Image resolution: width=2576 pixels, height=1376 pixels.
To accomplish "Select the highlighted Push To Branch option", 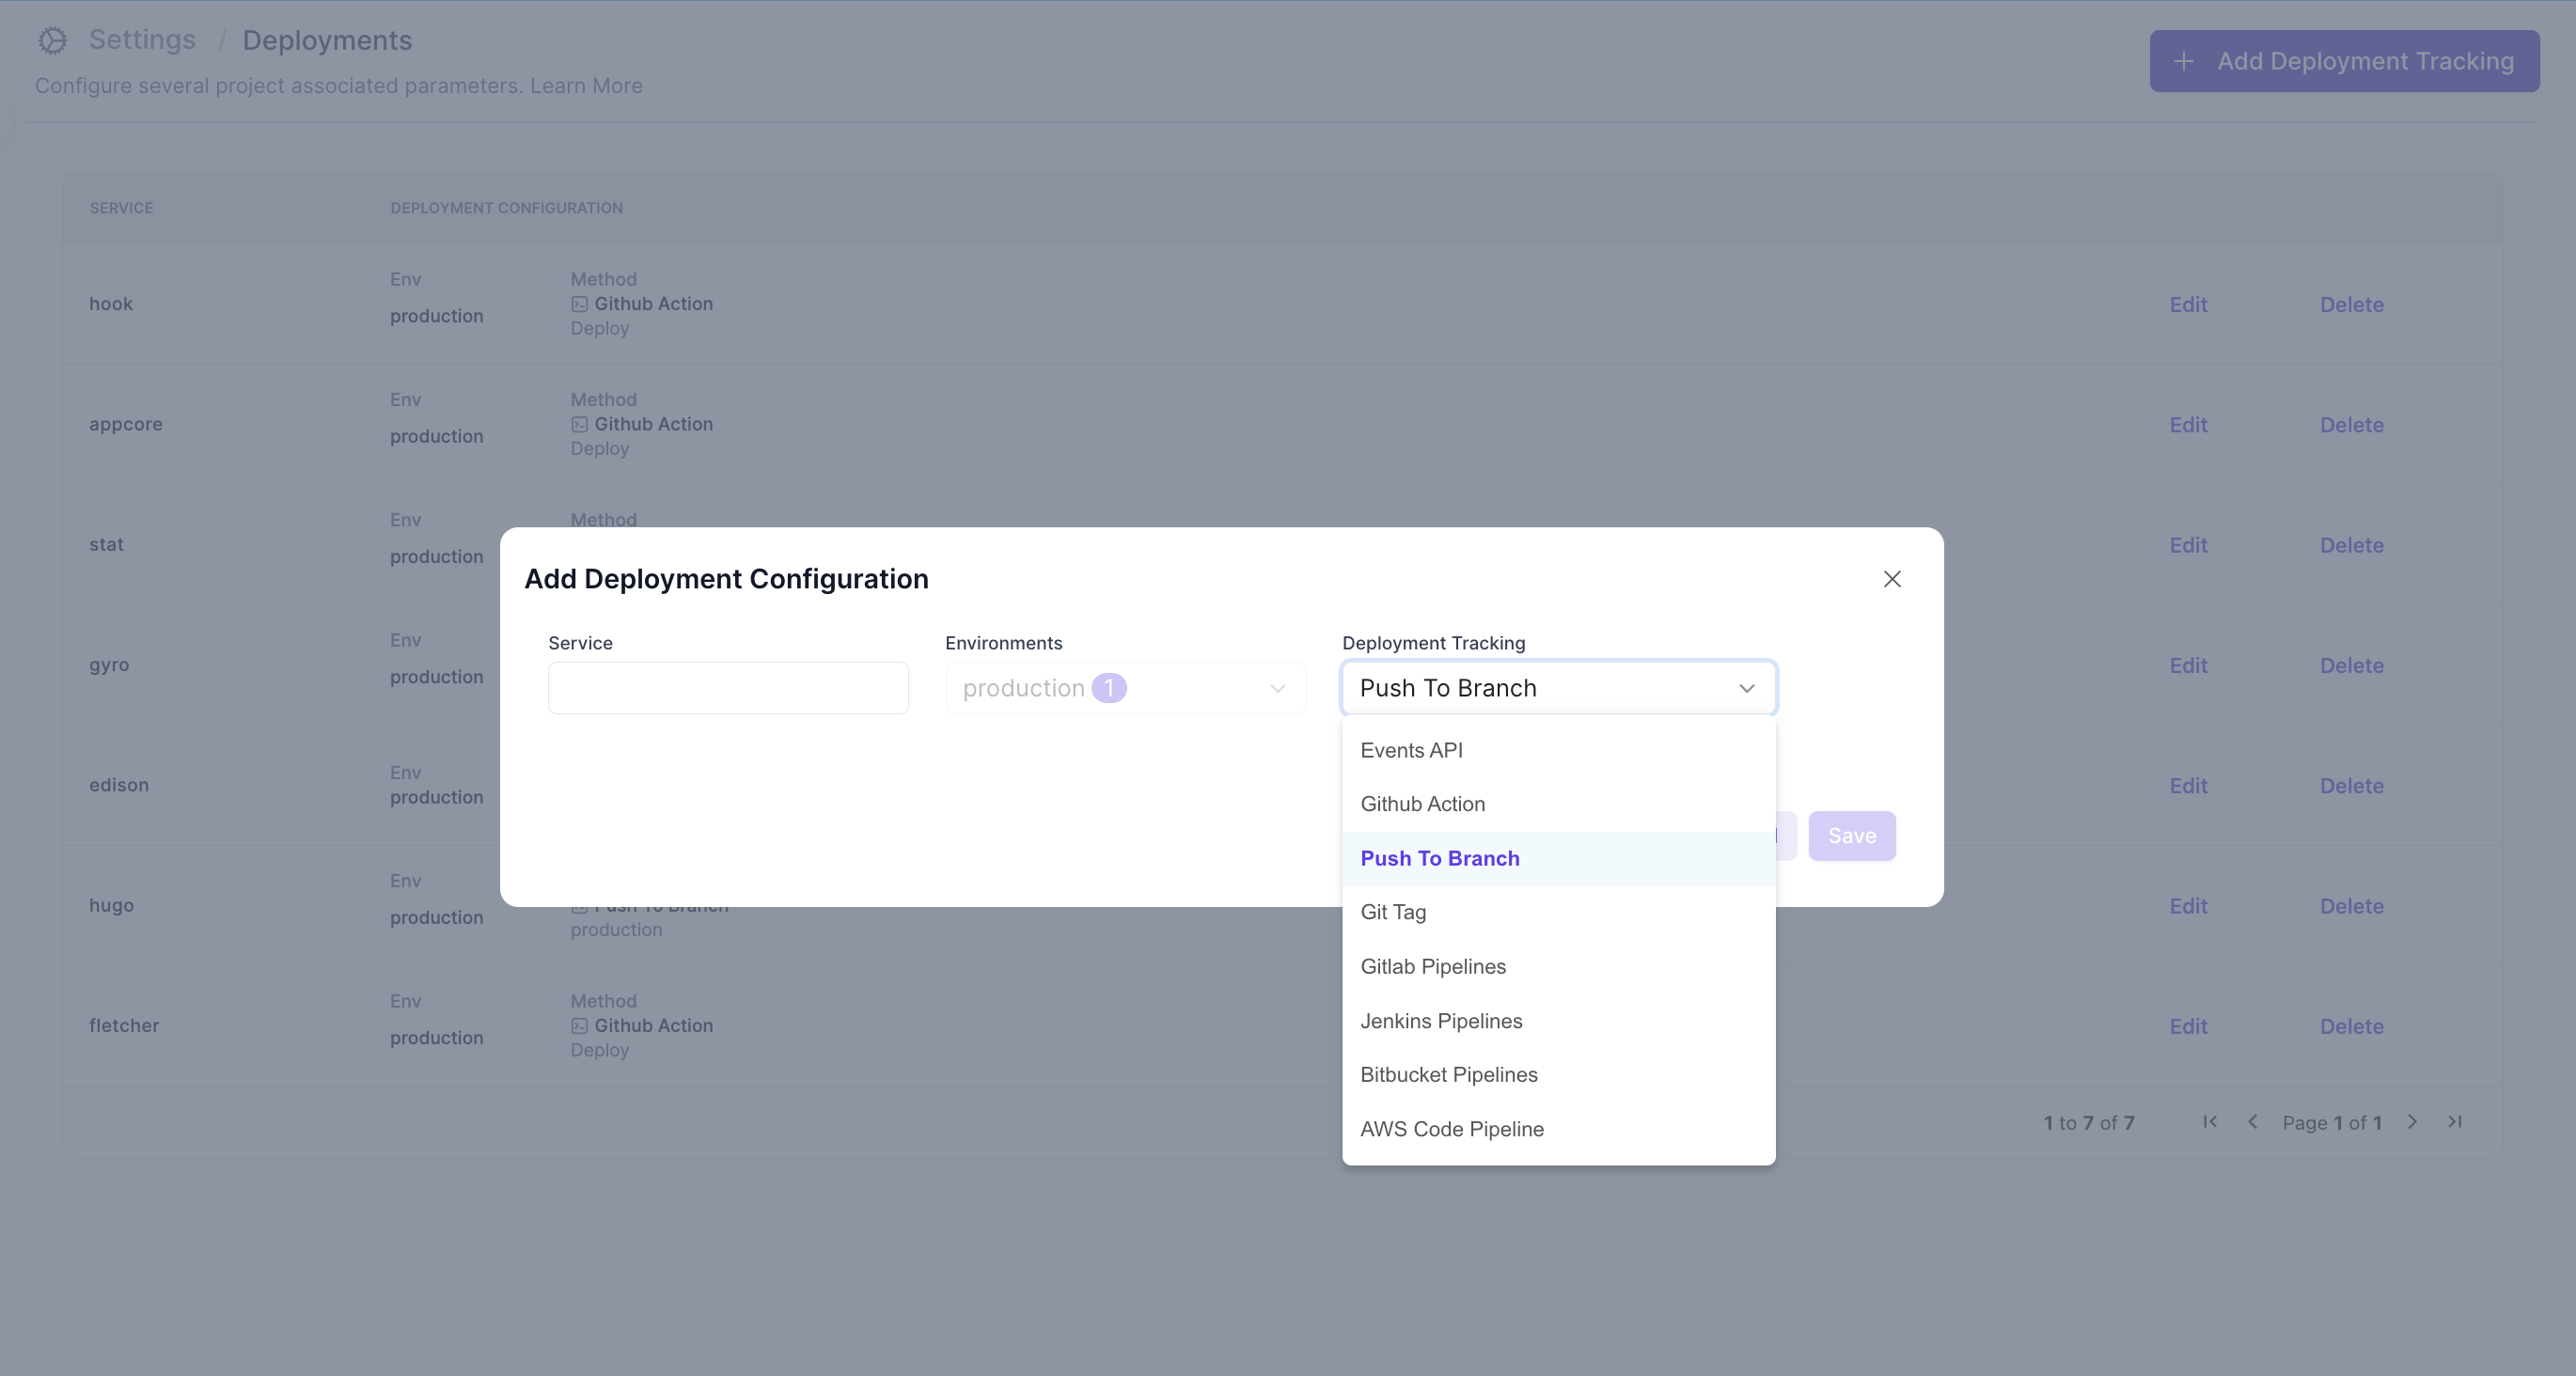I will point(1559,859).
